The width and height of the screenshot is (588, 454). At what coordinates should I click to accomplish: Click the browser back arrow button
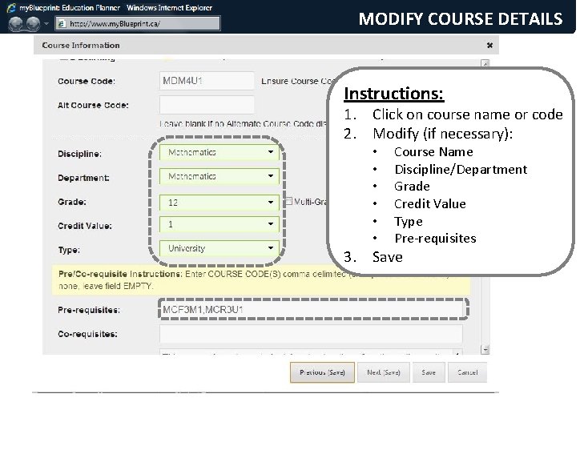pyautogui.click(x=15, y=23)
